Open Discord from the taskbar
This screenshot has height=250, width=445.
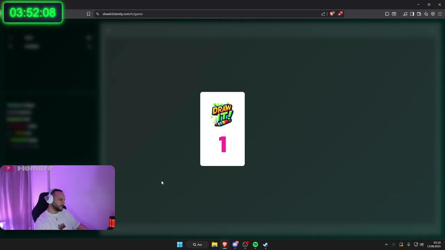235,244
